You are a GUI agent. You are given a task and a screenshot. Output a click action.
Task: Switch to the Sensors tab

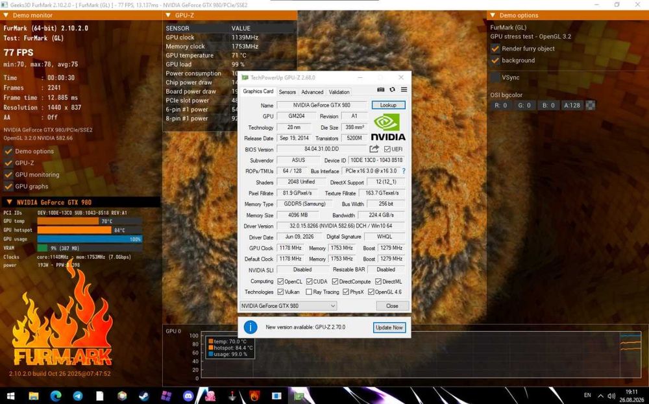coord(288,92)
